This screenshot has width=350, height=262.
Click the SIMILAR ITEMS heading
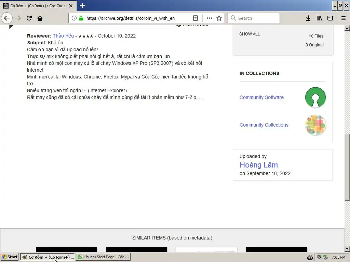(x=172, y=238)
